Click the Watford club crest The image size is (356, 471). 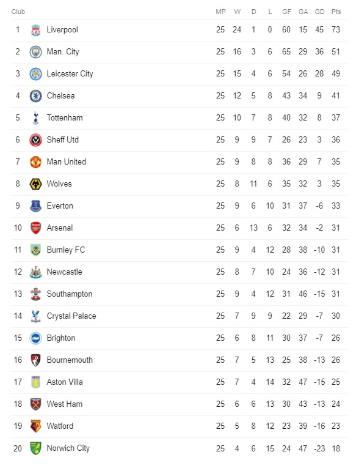[35, 426]
